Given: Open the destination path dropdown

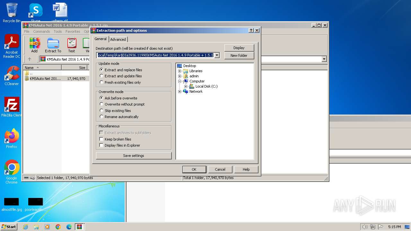Looking at the screenshot, I should point(217,55).
